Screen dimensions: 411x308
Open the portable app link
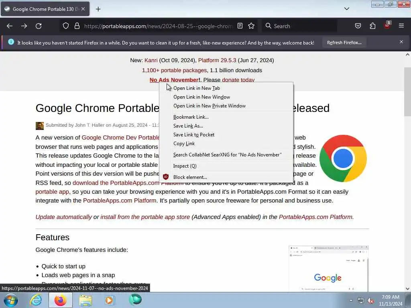pyautogui.click(x=52, y=192)
